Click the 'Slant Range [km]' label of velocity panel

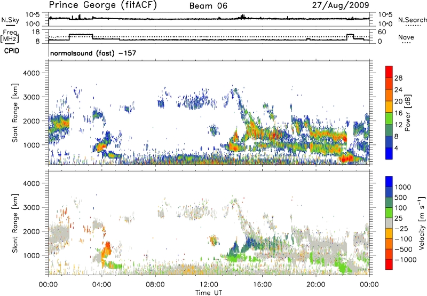pyautogui.click(x=15, y=223)
